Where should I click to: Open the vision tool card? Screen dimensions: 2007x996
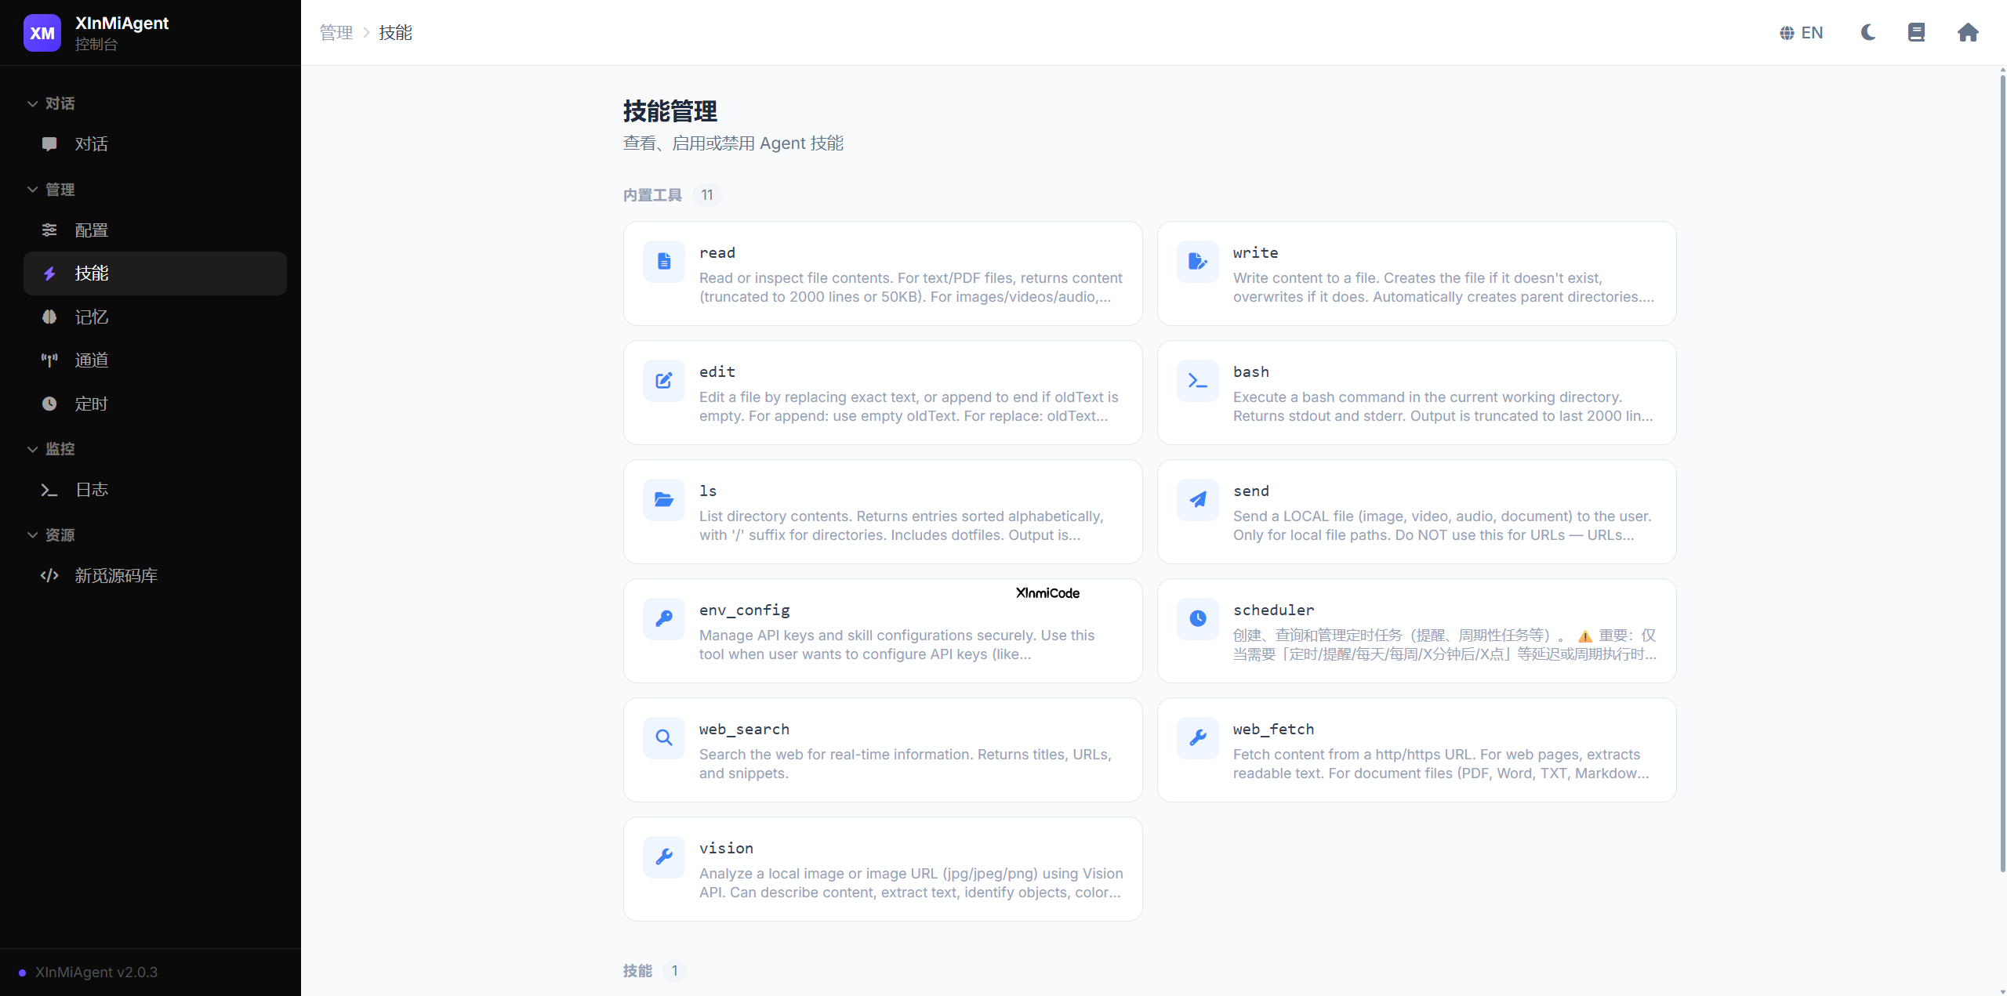pyautogui.click(x=882, y=869)
